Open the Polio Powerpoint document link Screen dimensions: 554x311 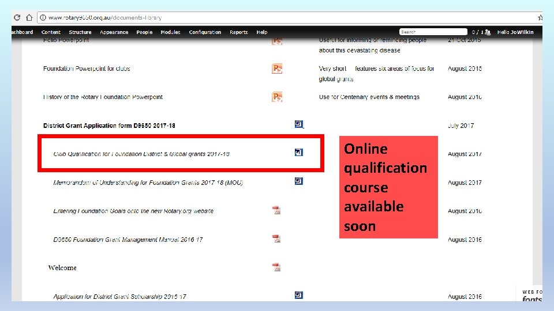[x=66, y=40]
